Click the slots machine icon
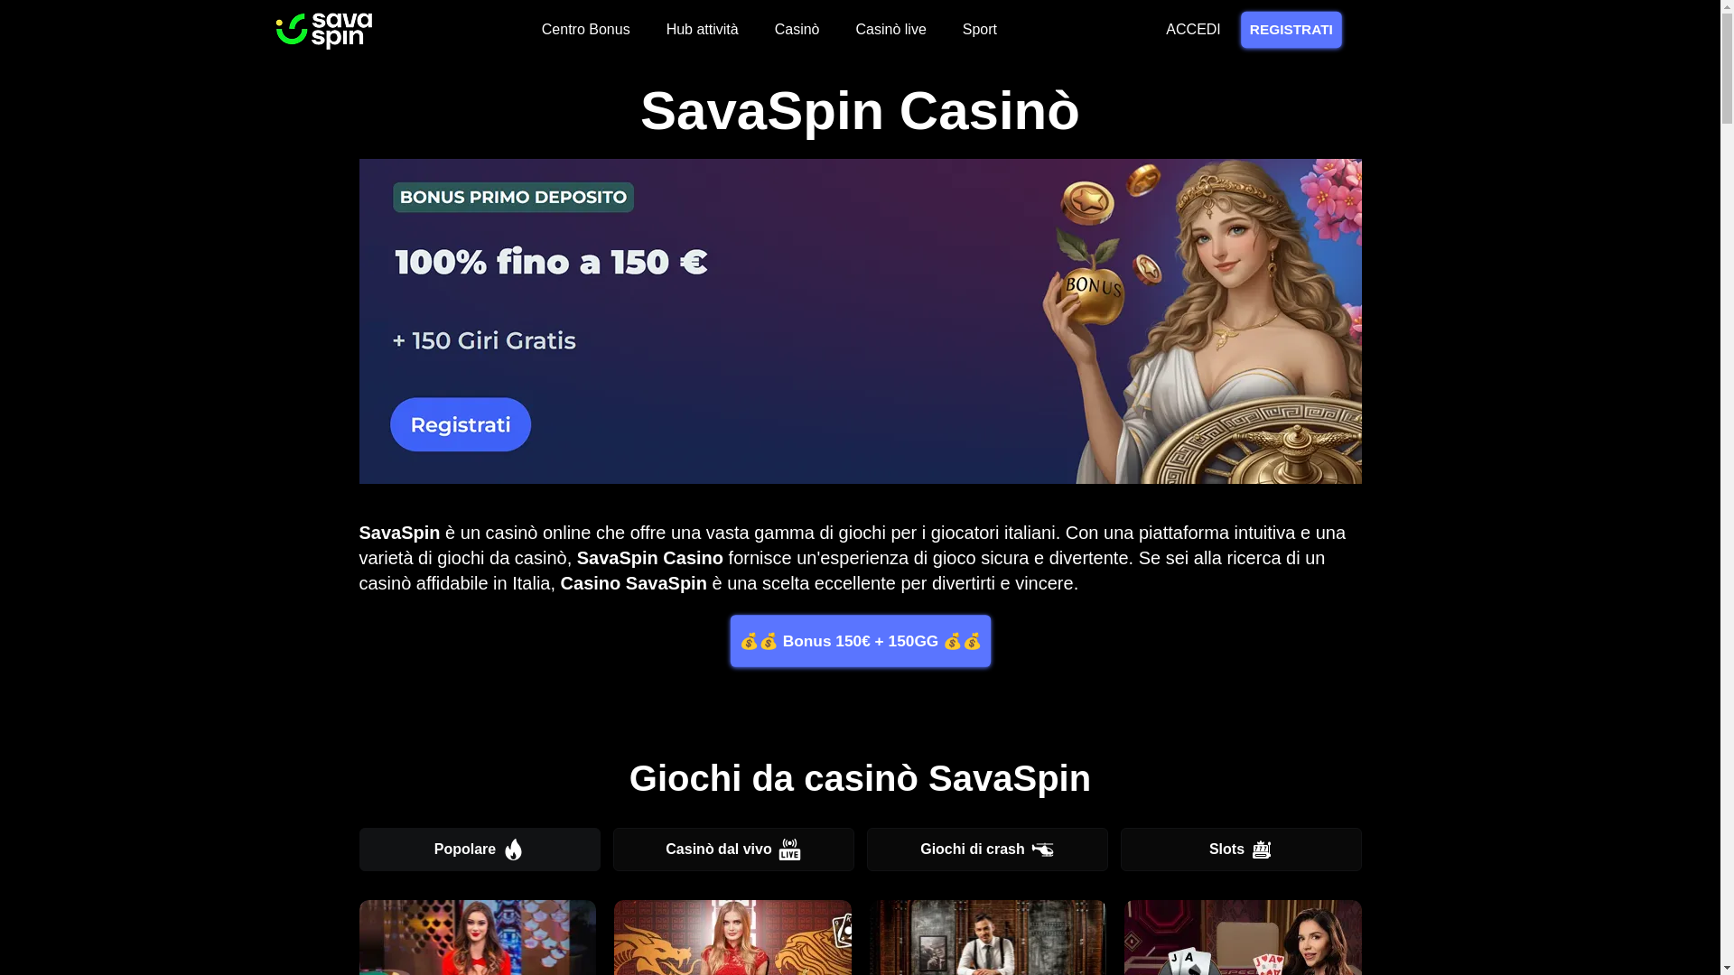 [x=1262, y=850]
